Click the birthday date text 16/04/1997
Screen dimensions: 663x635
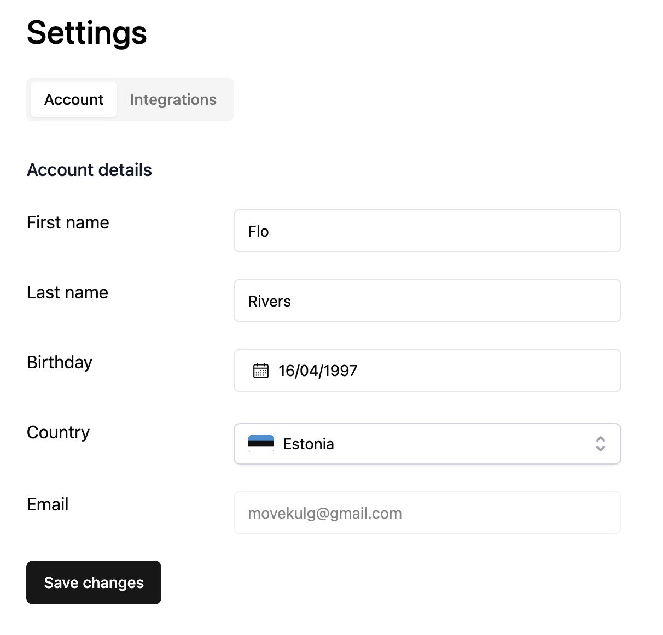click(x=318, y=371)
